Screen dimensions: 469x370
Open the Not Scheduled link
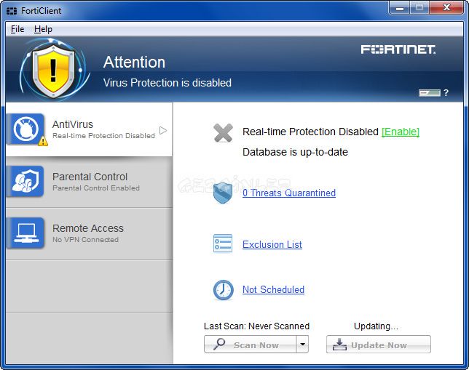tap(273, 289)
